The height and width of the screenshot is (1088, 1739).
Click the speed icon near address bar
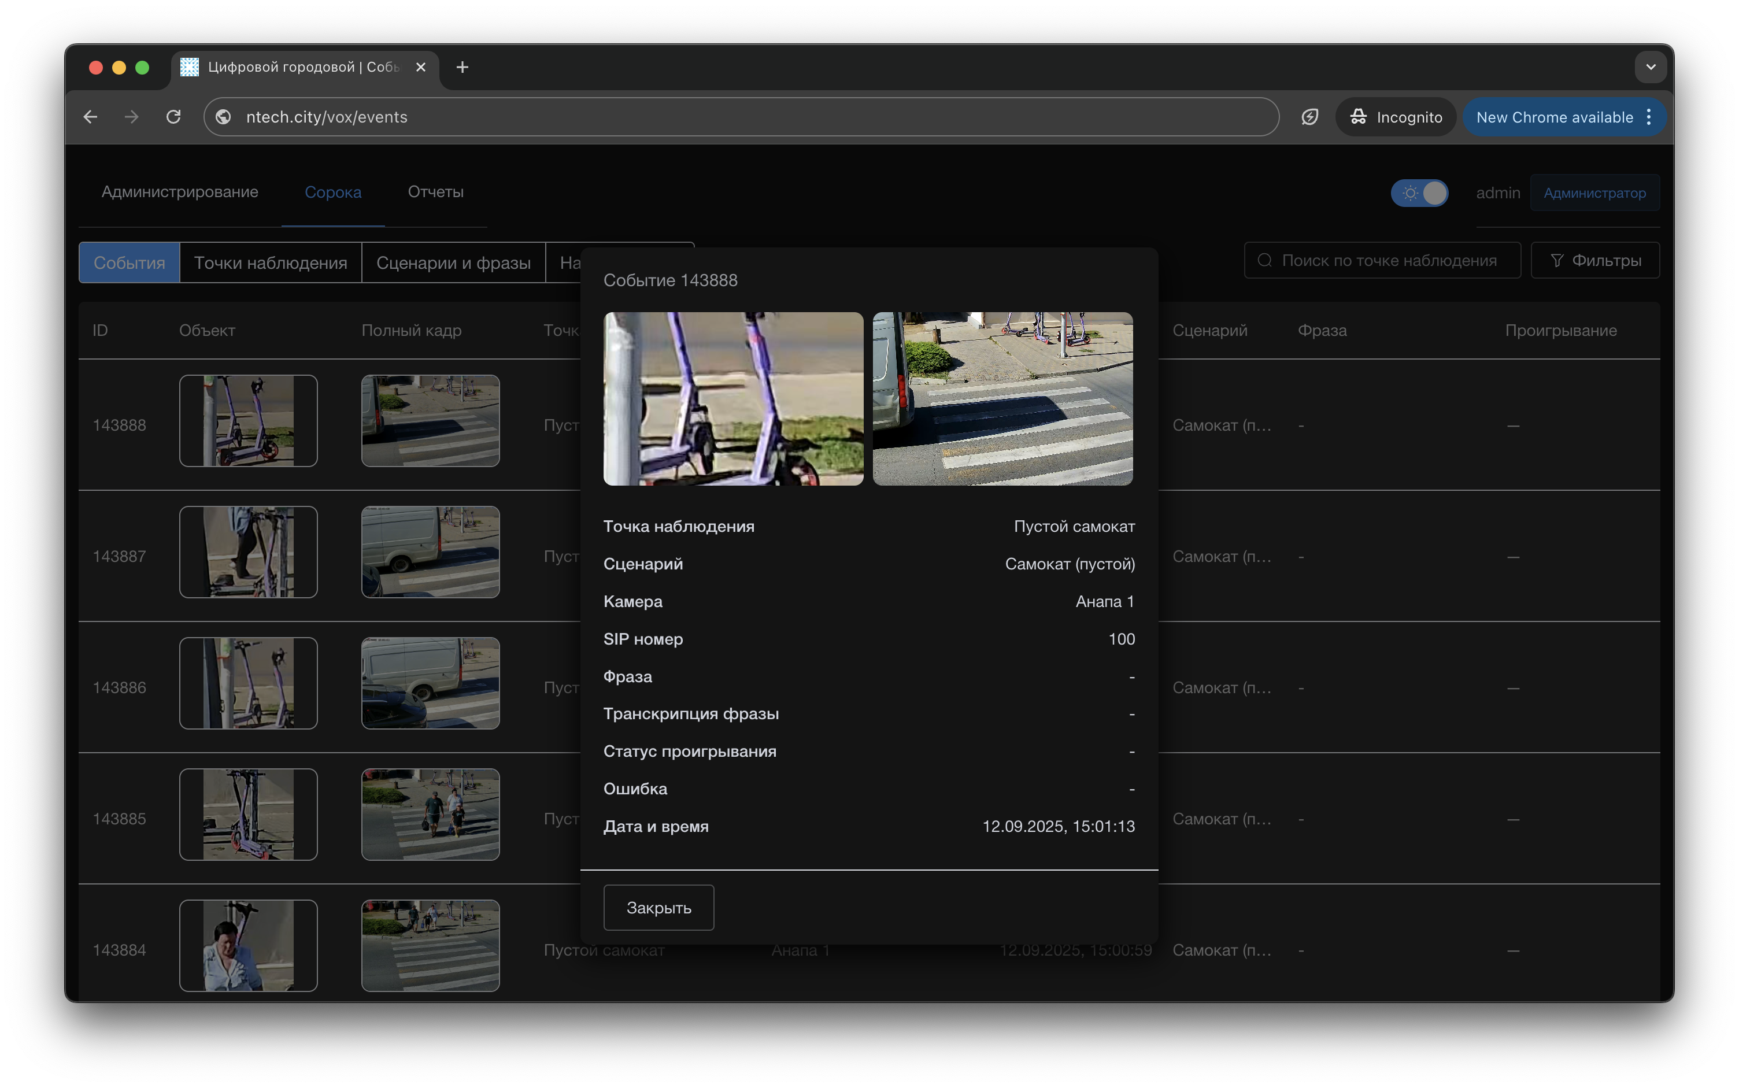1309,117
